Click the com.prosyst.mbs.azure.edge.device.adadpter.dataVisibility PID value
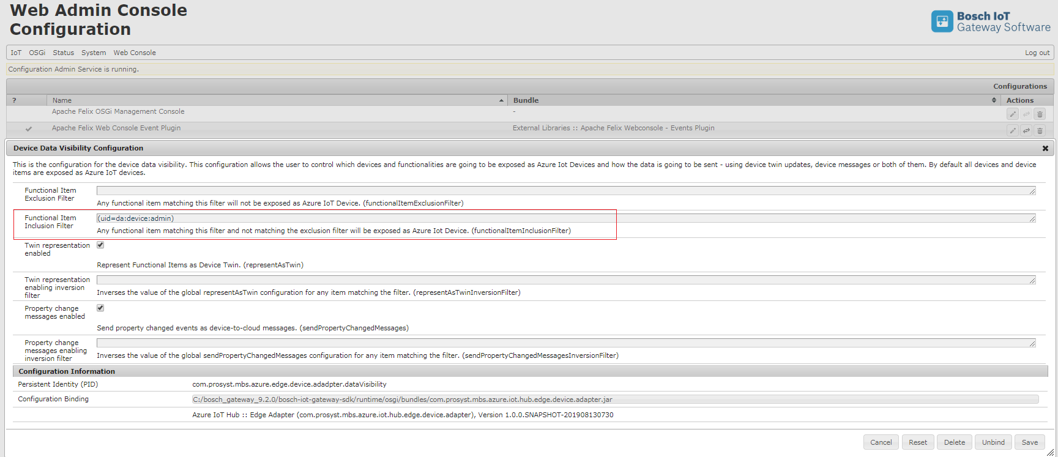The width and height of the screenshot is (1058, 457). pos(289,384)
